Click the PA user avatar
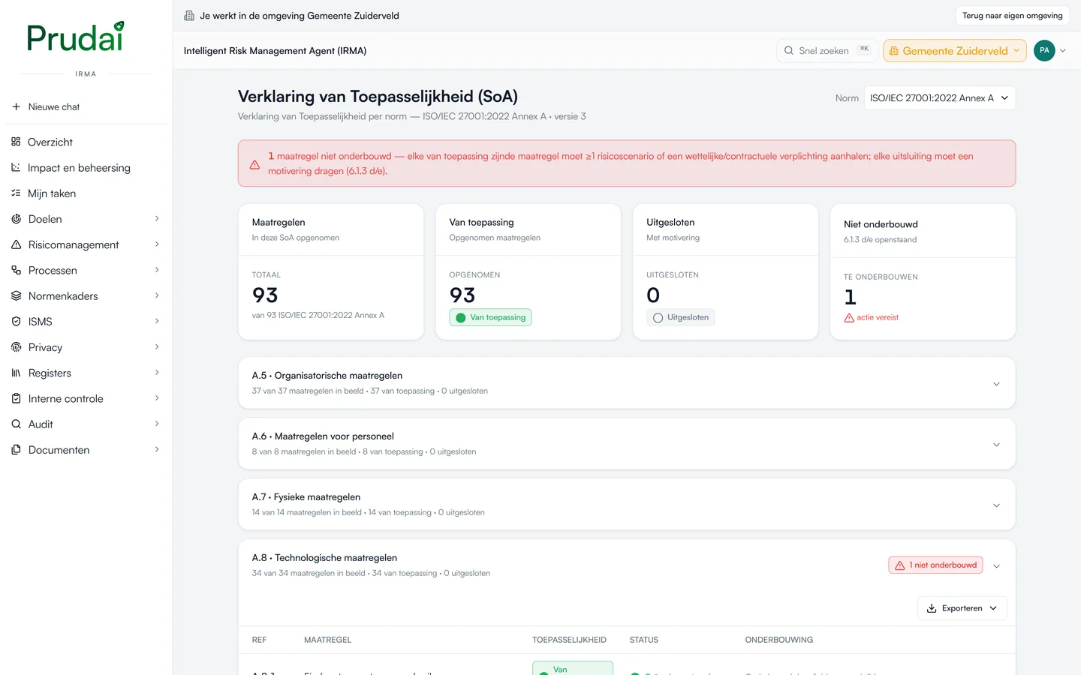This screenshot has height=675, width=1081. [1044, 50]
